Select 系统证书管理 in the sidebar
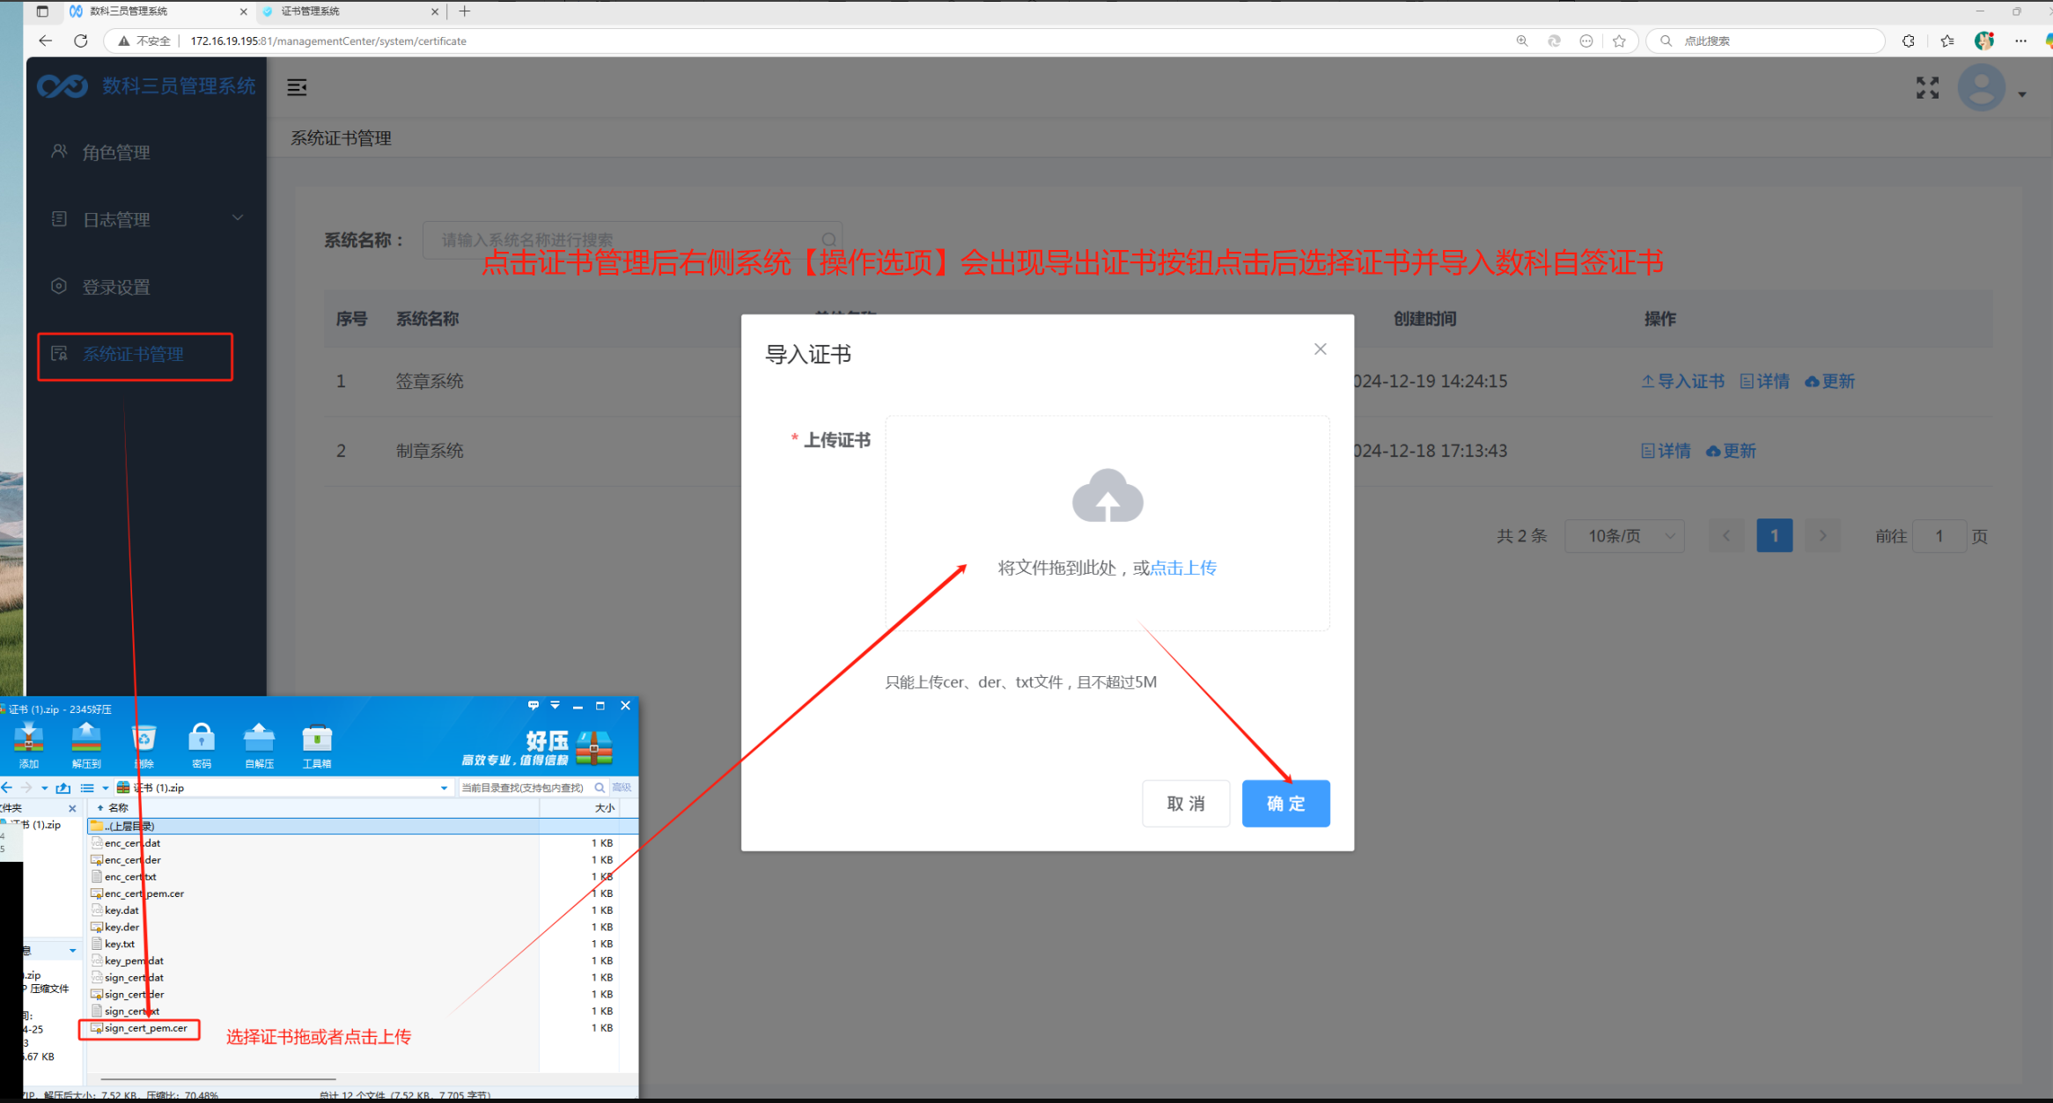 tap(134, 355)
